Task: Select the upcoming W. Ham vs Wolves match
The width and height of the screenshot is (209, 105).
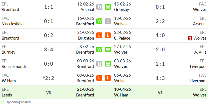Action: point(160,92)
